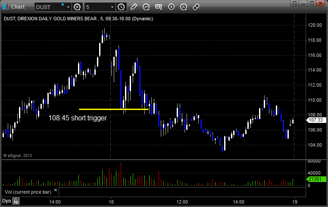Maximize the chart window
The width and height of the screenshot is (328, 207).
point(312,3)
